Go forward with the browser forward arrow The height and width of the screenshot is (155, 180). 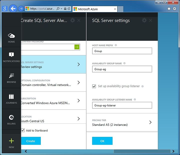click(x=21, y=8)
